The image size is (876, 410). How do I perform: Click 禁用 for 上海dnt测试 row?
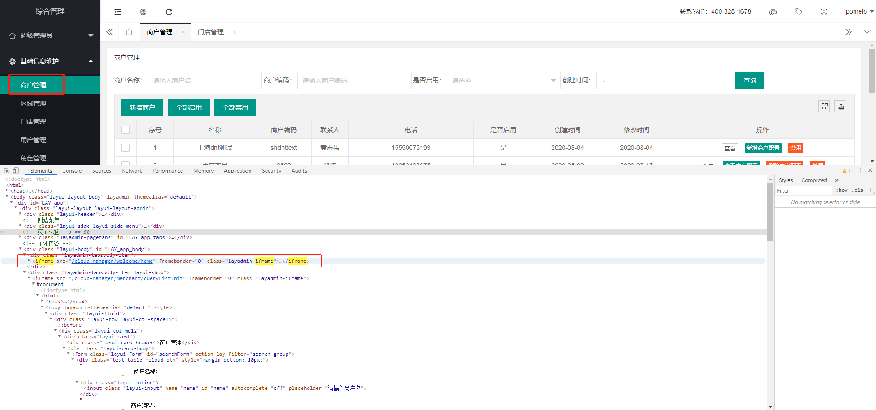click(796, 148)
